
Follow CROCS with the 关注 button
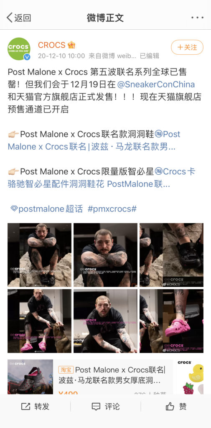[187, 47]
